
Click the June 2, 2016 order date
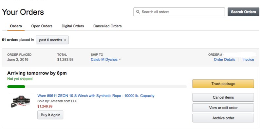coord(18,60)
